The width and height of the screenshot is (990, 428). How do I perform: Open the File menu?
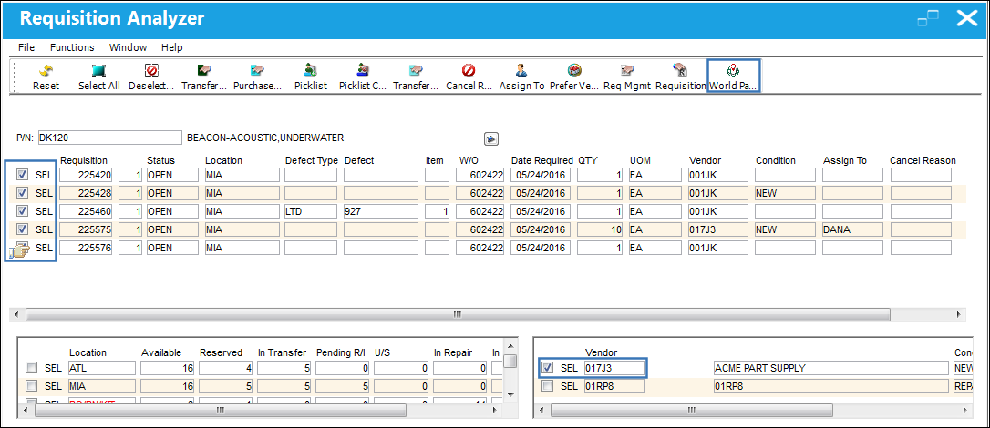coord(26,47)
